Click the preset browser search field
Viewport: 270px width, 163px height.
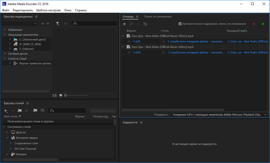pos(67,110)
